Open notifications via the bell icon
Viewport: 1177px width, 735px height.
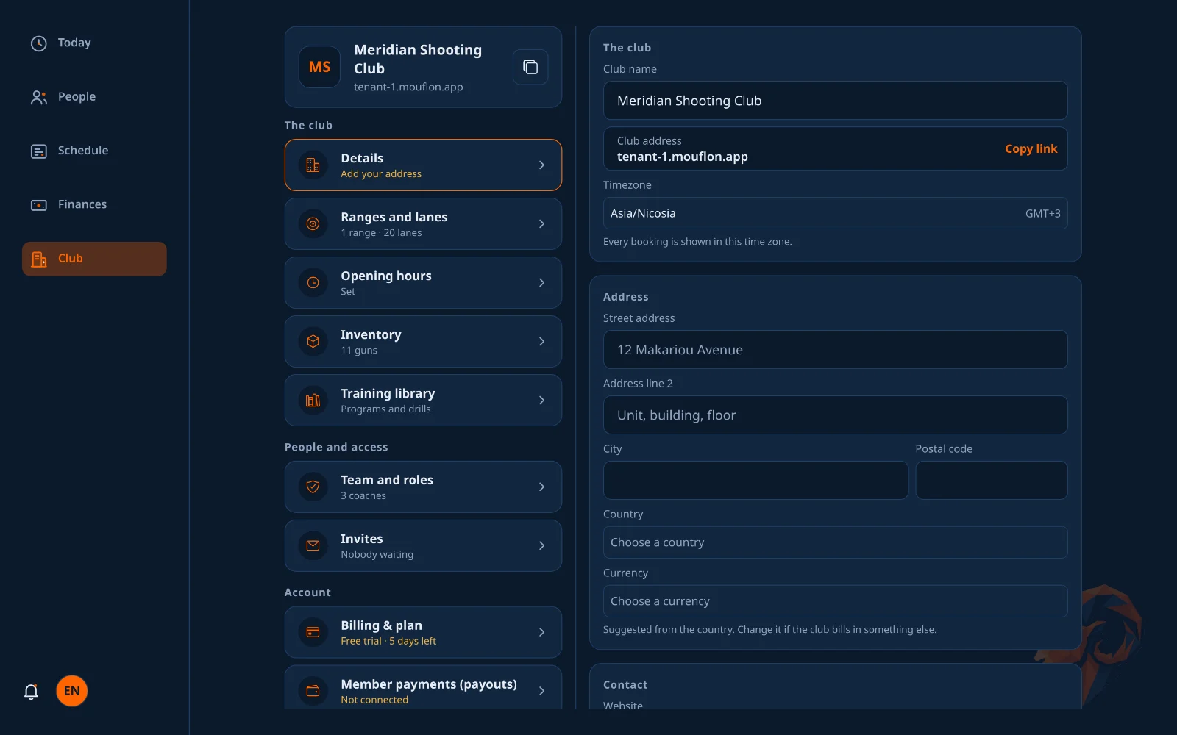coord(31,692)
